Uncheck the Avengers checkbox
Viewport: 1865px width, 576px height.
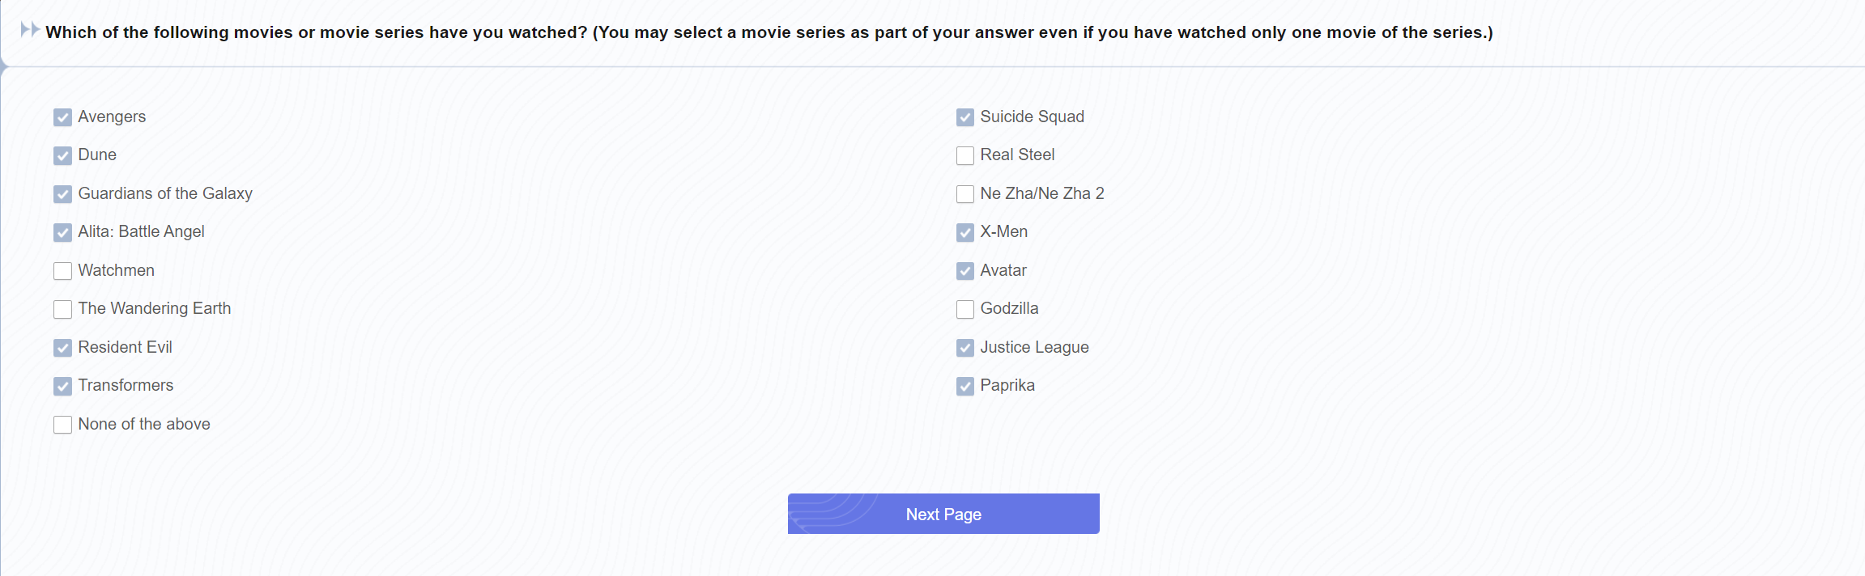(62, 117)
